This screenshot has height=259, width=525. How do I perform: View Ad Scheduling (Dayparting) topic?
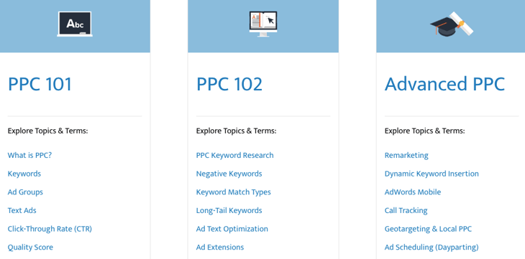click(432, 248)
